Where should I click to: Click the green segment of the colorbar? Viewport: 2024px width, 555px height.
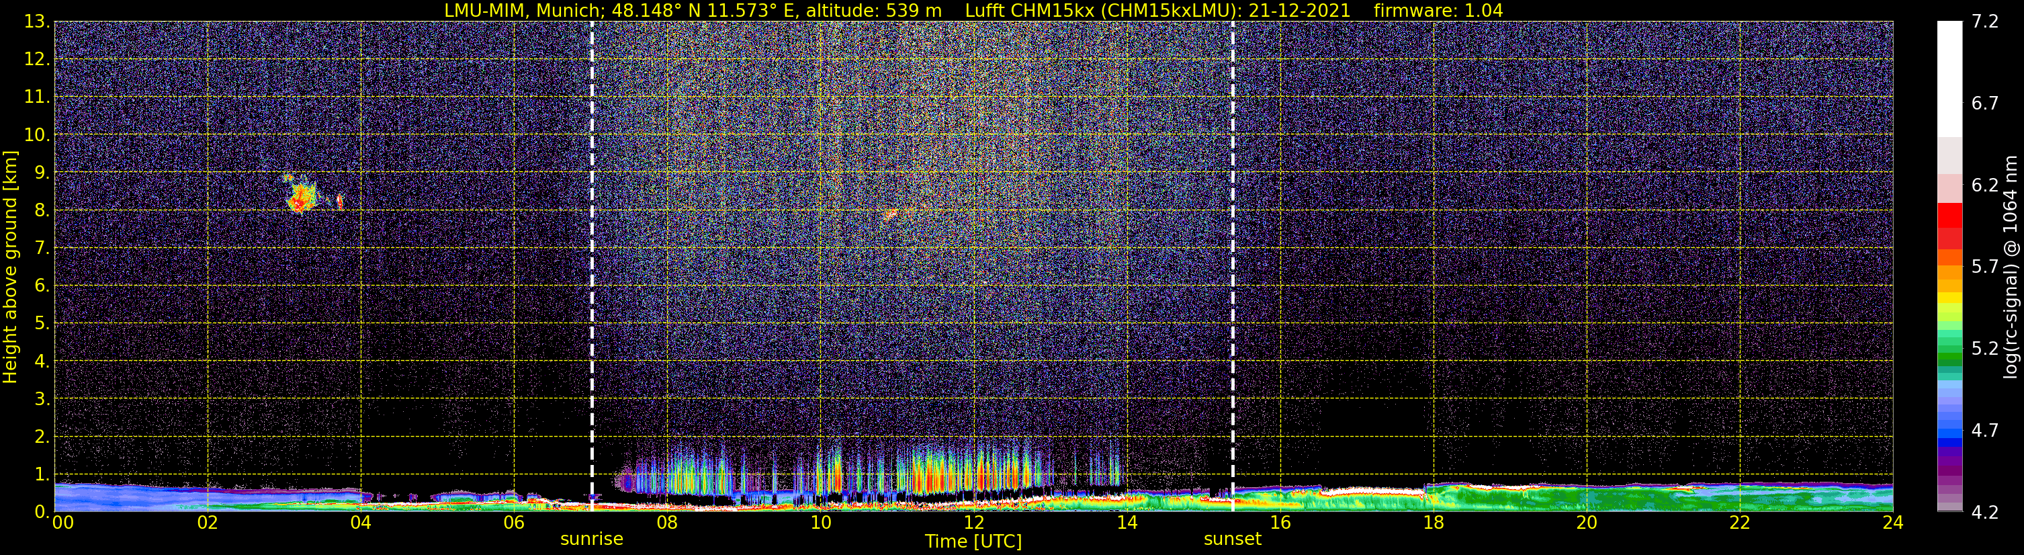point(1949,357)
